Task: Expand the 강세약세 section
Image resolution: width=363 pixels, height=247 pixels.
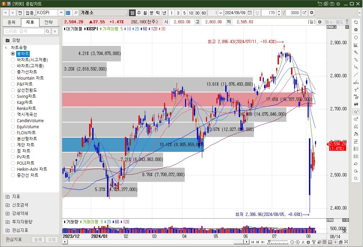Action: (7, 214)
